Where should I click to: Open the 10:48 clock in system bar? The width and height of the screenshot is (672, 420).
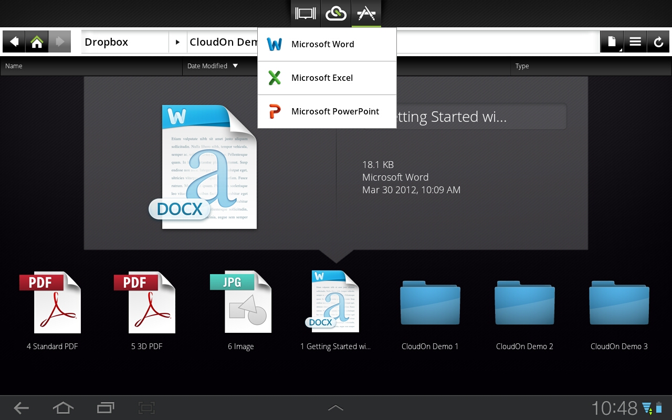tap(614, 408)
